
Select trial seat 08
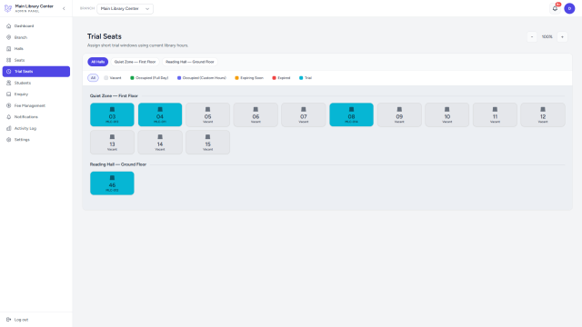click(352, 114)
